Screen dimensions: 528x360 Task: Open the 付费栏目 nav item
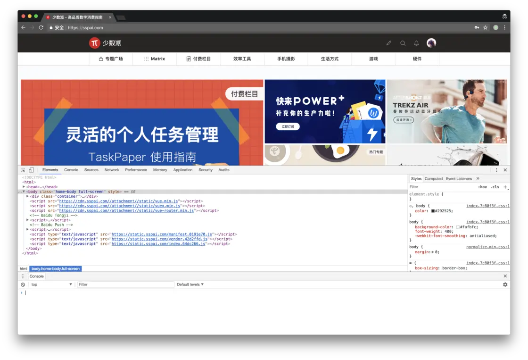click(x=198, y=59)
